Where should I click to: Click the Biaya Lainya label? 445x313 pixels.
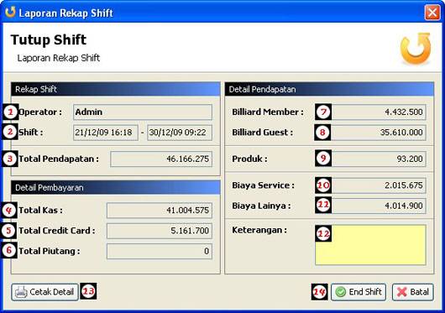261,206
